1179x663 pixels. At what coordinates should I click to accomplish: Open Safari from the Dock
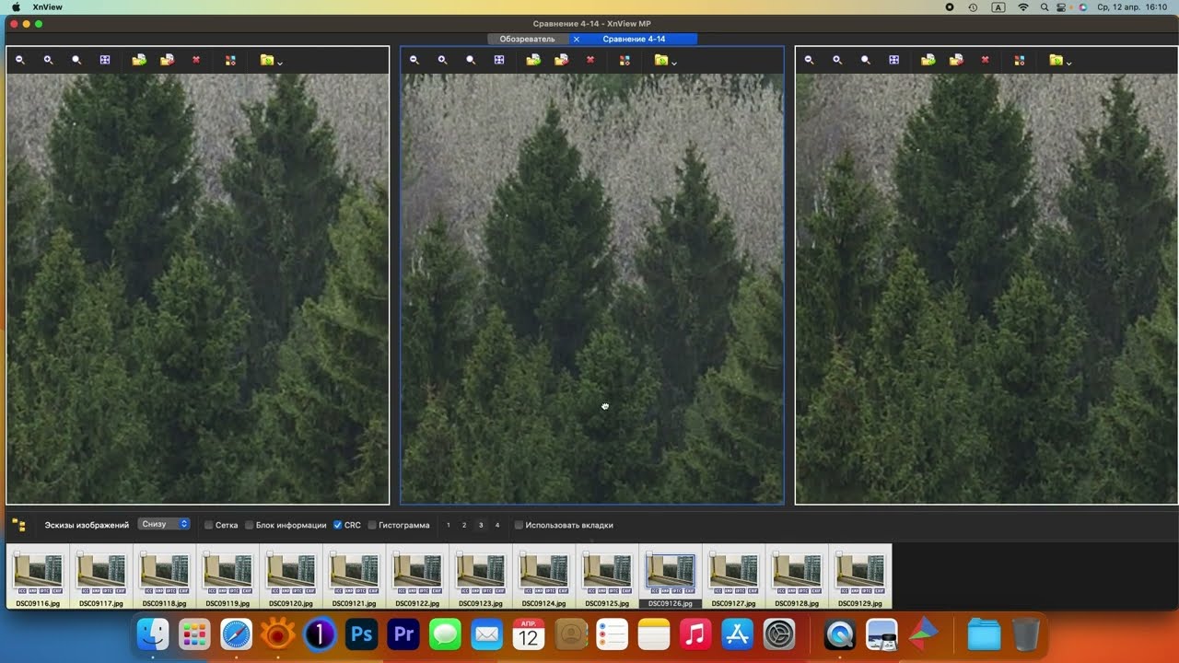[x=236, y=634]
